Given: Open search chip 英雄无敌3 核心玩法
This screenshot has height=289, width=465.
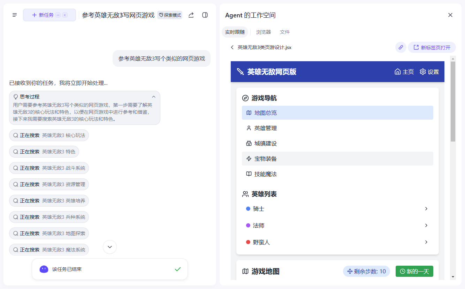Looking at the screenshot, I should click(49, 135).
